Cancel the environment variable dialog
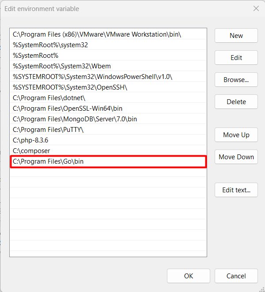This screenshot has height=292, width=265. pyautogui.click(x=236, y=276)
